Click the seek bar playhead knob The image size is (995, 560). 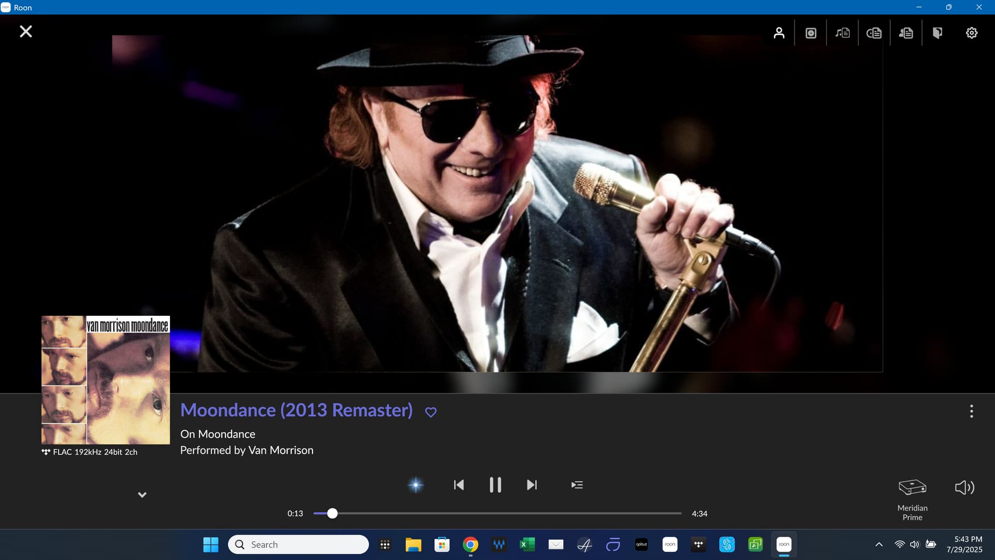tap(332, 513)
